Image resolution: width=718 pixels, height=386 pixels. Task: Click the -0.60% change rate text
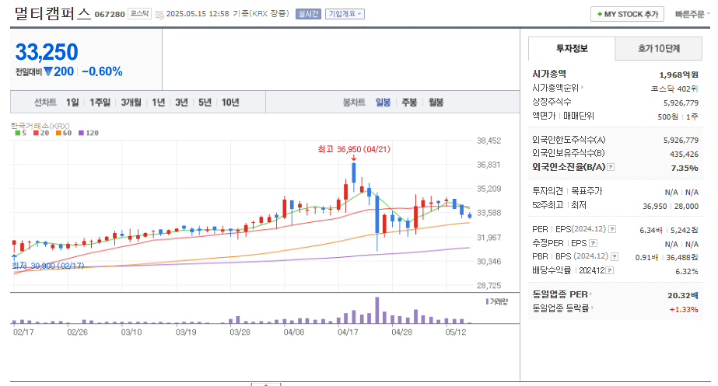coord(102,71)
